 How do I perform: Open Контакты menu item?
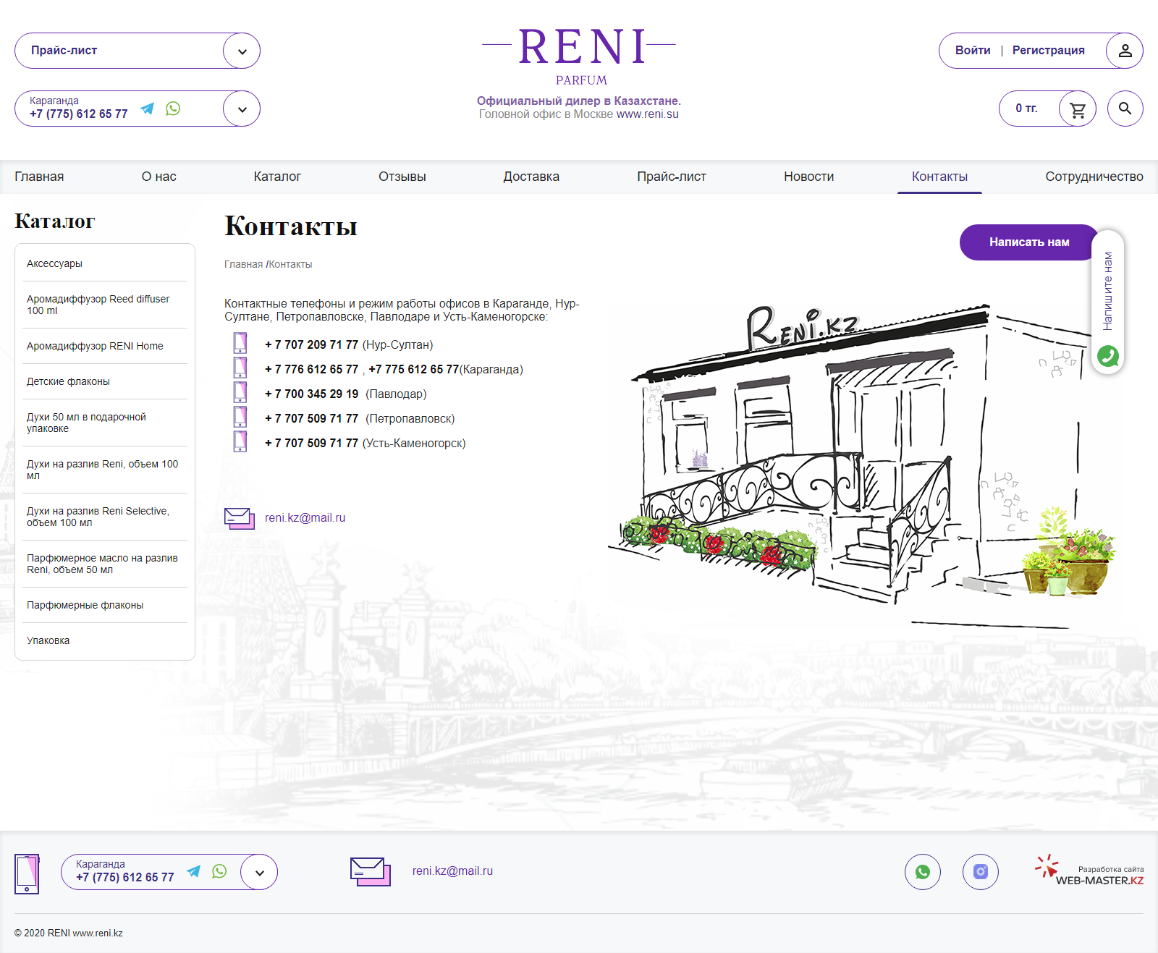(x=939, y=177)
